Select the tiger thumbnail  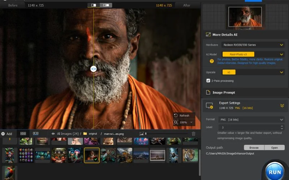pyautogui.click(x=190, y=156)
